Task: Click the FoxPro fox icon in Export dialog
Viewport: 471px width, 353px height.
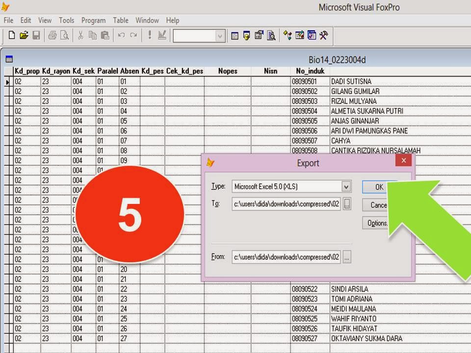Action: coord(210,163)
